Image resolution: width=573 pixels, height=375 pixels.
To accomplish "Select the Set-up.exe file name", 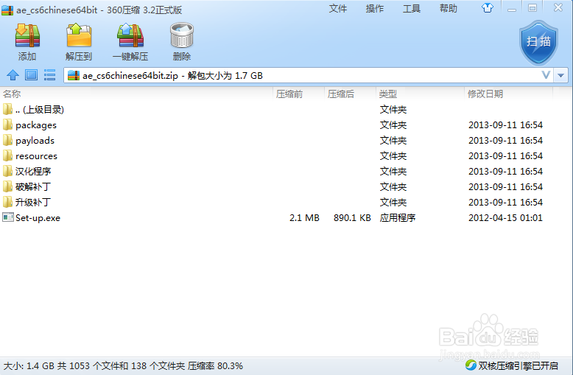I will [38, 218].
